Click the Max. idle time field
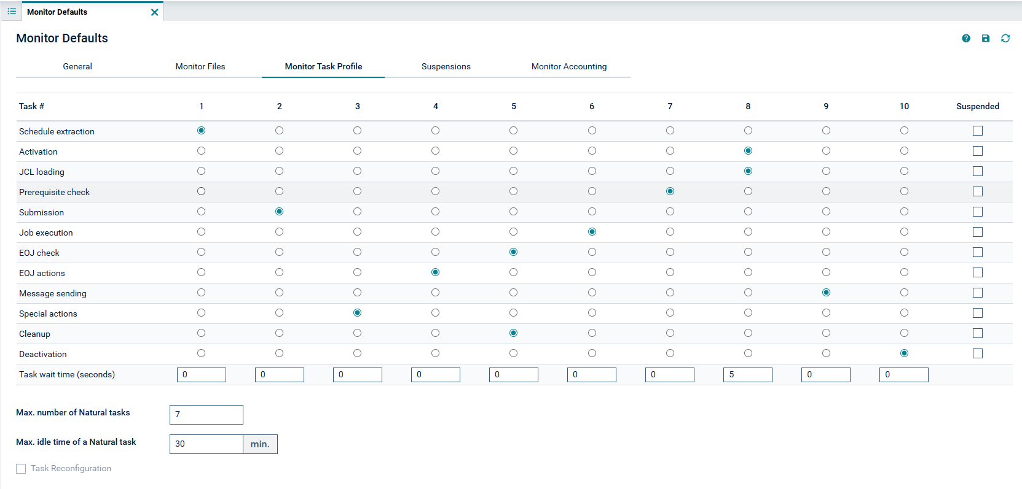The height and width of the screenshot is (489, 1022). 206,444
